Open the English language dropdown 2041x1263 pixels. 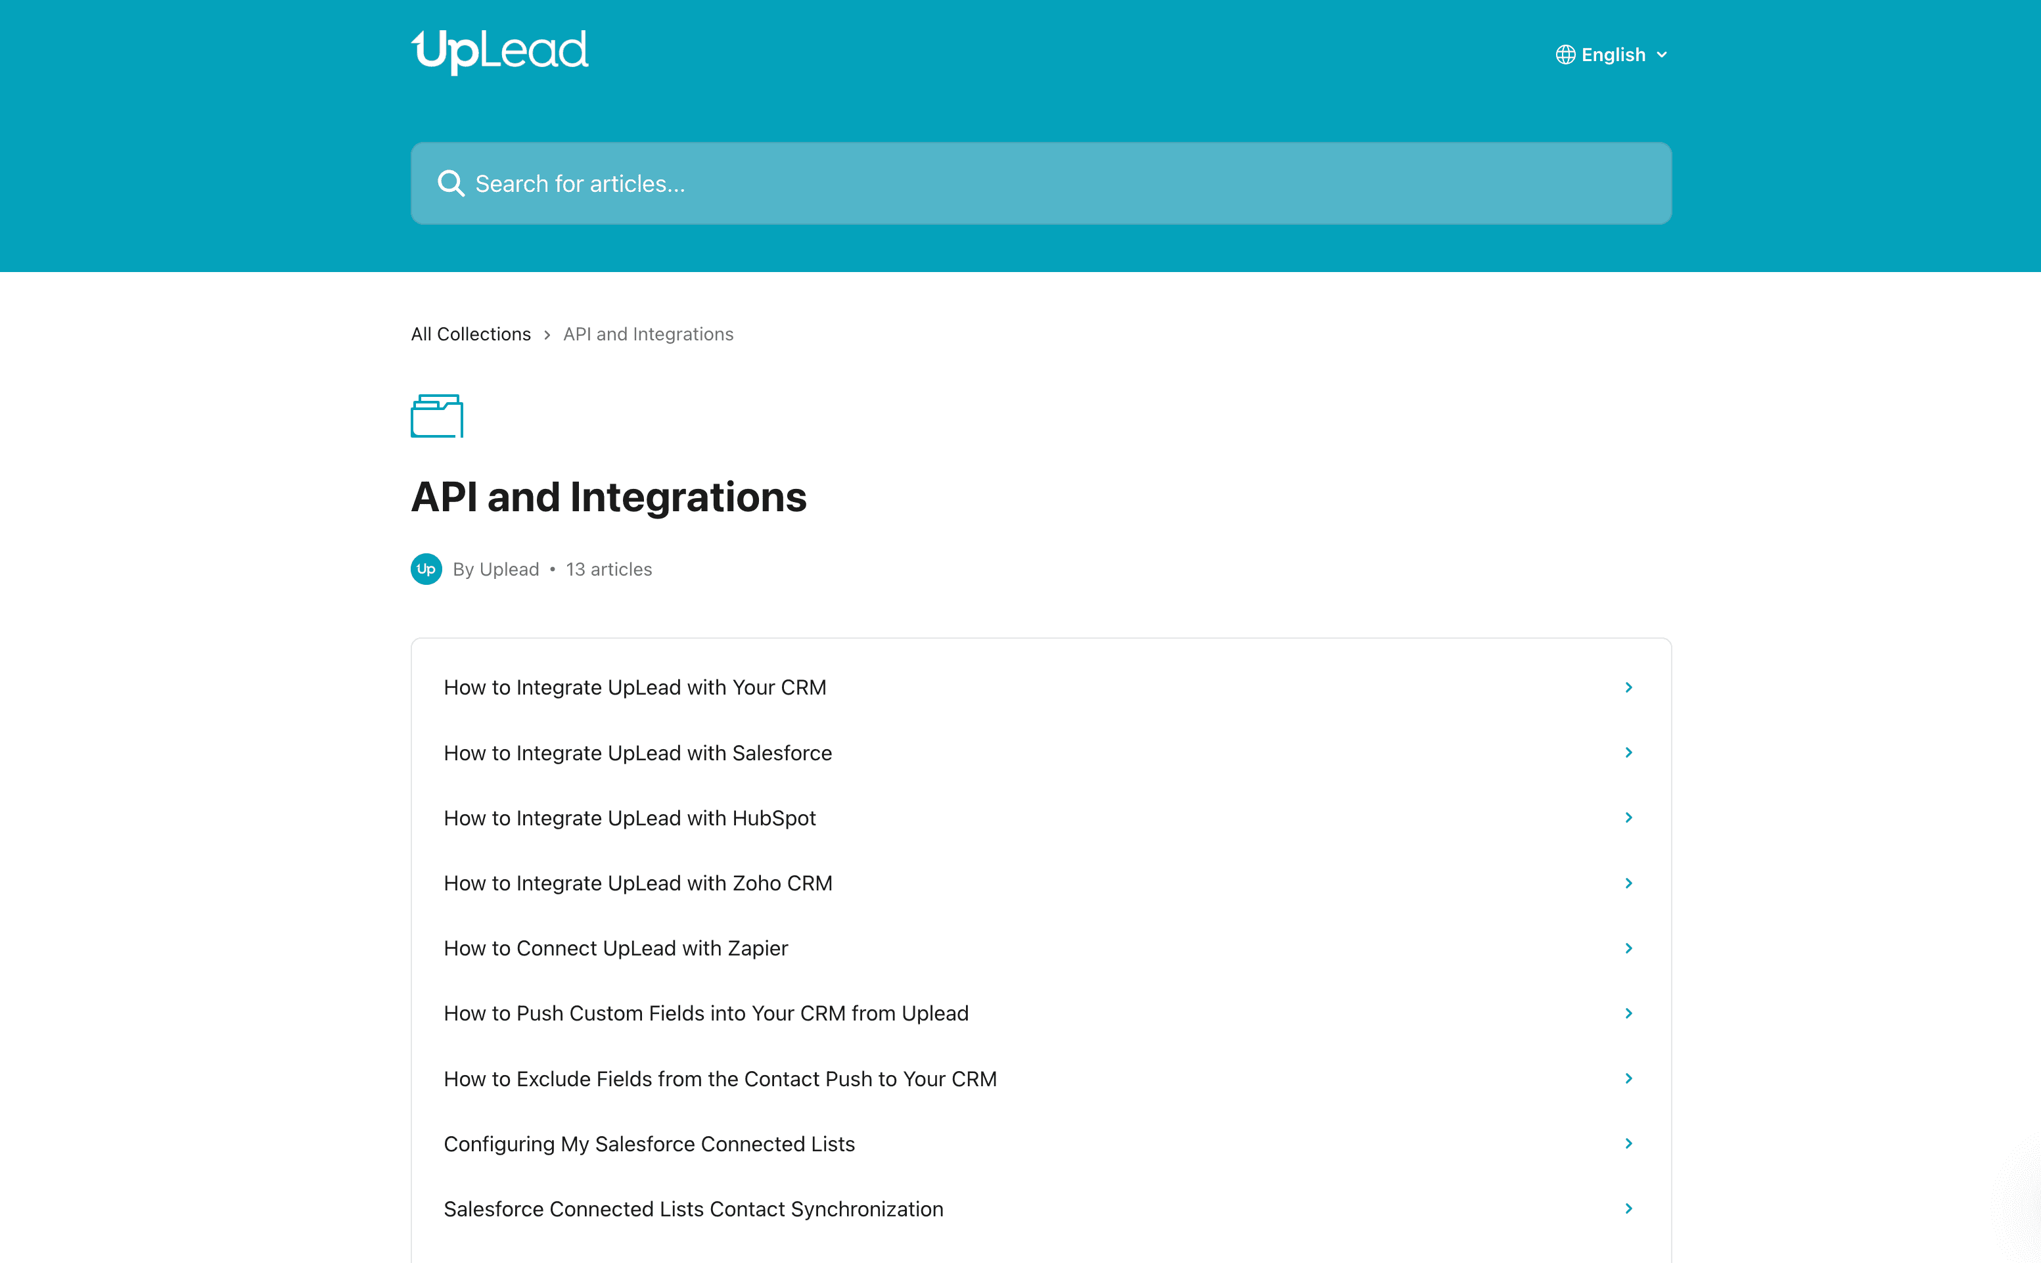[1612, 55]
